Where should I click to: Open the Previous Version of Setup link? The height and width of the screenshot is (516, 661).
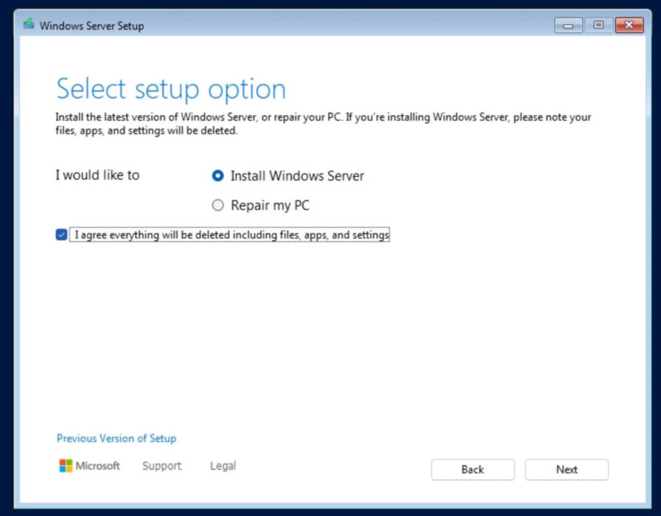tap(116, 439)
